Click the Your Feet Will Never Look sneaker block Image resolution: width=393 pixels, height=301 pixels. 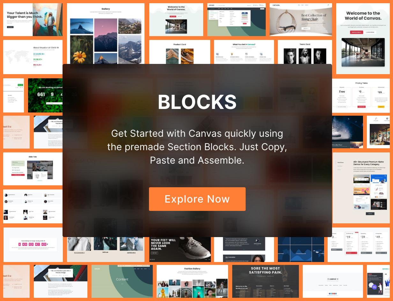point(180,249)
